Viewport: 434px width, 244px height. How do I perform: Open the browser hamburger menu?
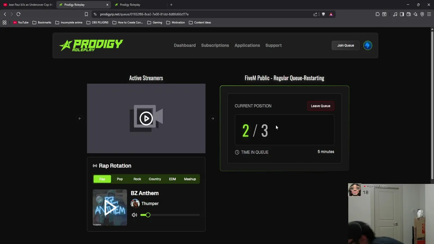click(429, 14)
